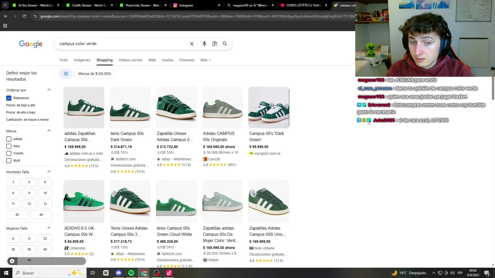Switch to the CORTIS YouTube browser tab

(x=304, y=5)
